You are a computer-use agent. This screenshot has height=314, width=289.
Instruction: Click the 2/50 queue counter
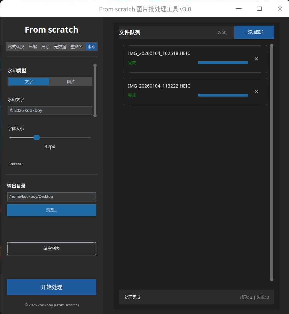tap(222, 32)
